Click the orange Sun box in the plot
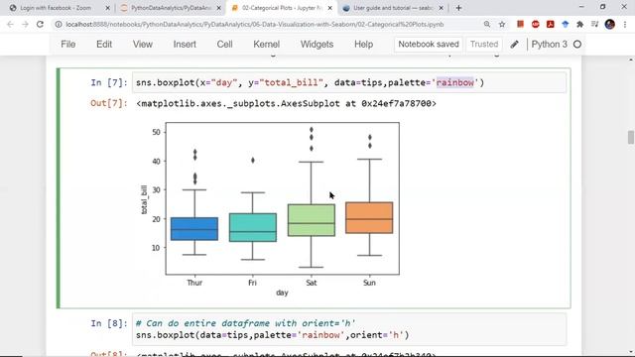Image resolution: width=635 pixels, height=357 pixels. coord(369,217)
